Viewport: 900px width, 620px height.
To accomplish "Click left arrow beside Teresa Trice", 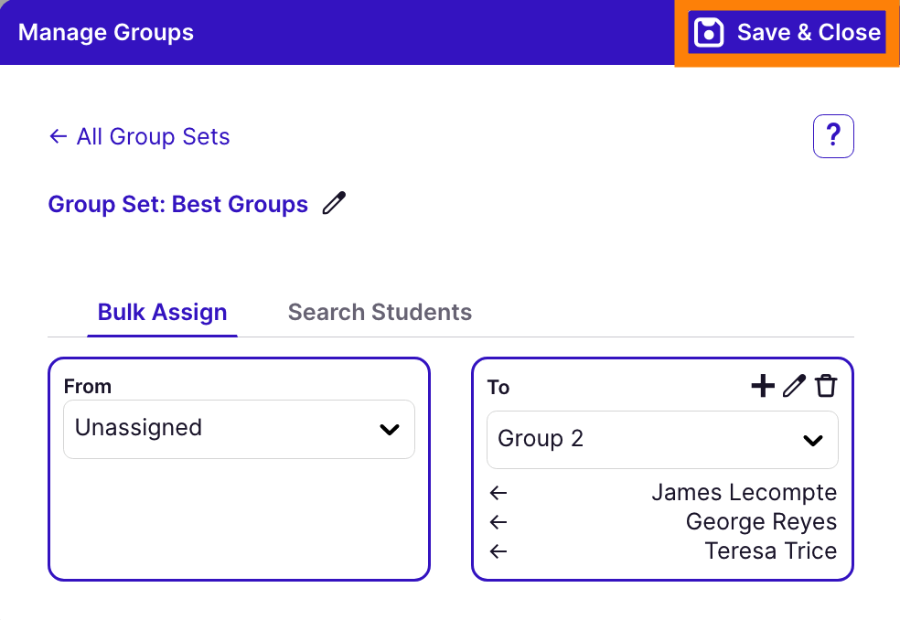I will tap(498, 551).
